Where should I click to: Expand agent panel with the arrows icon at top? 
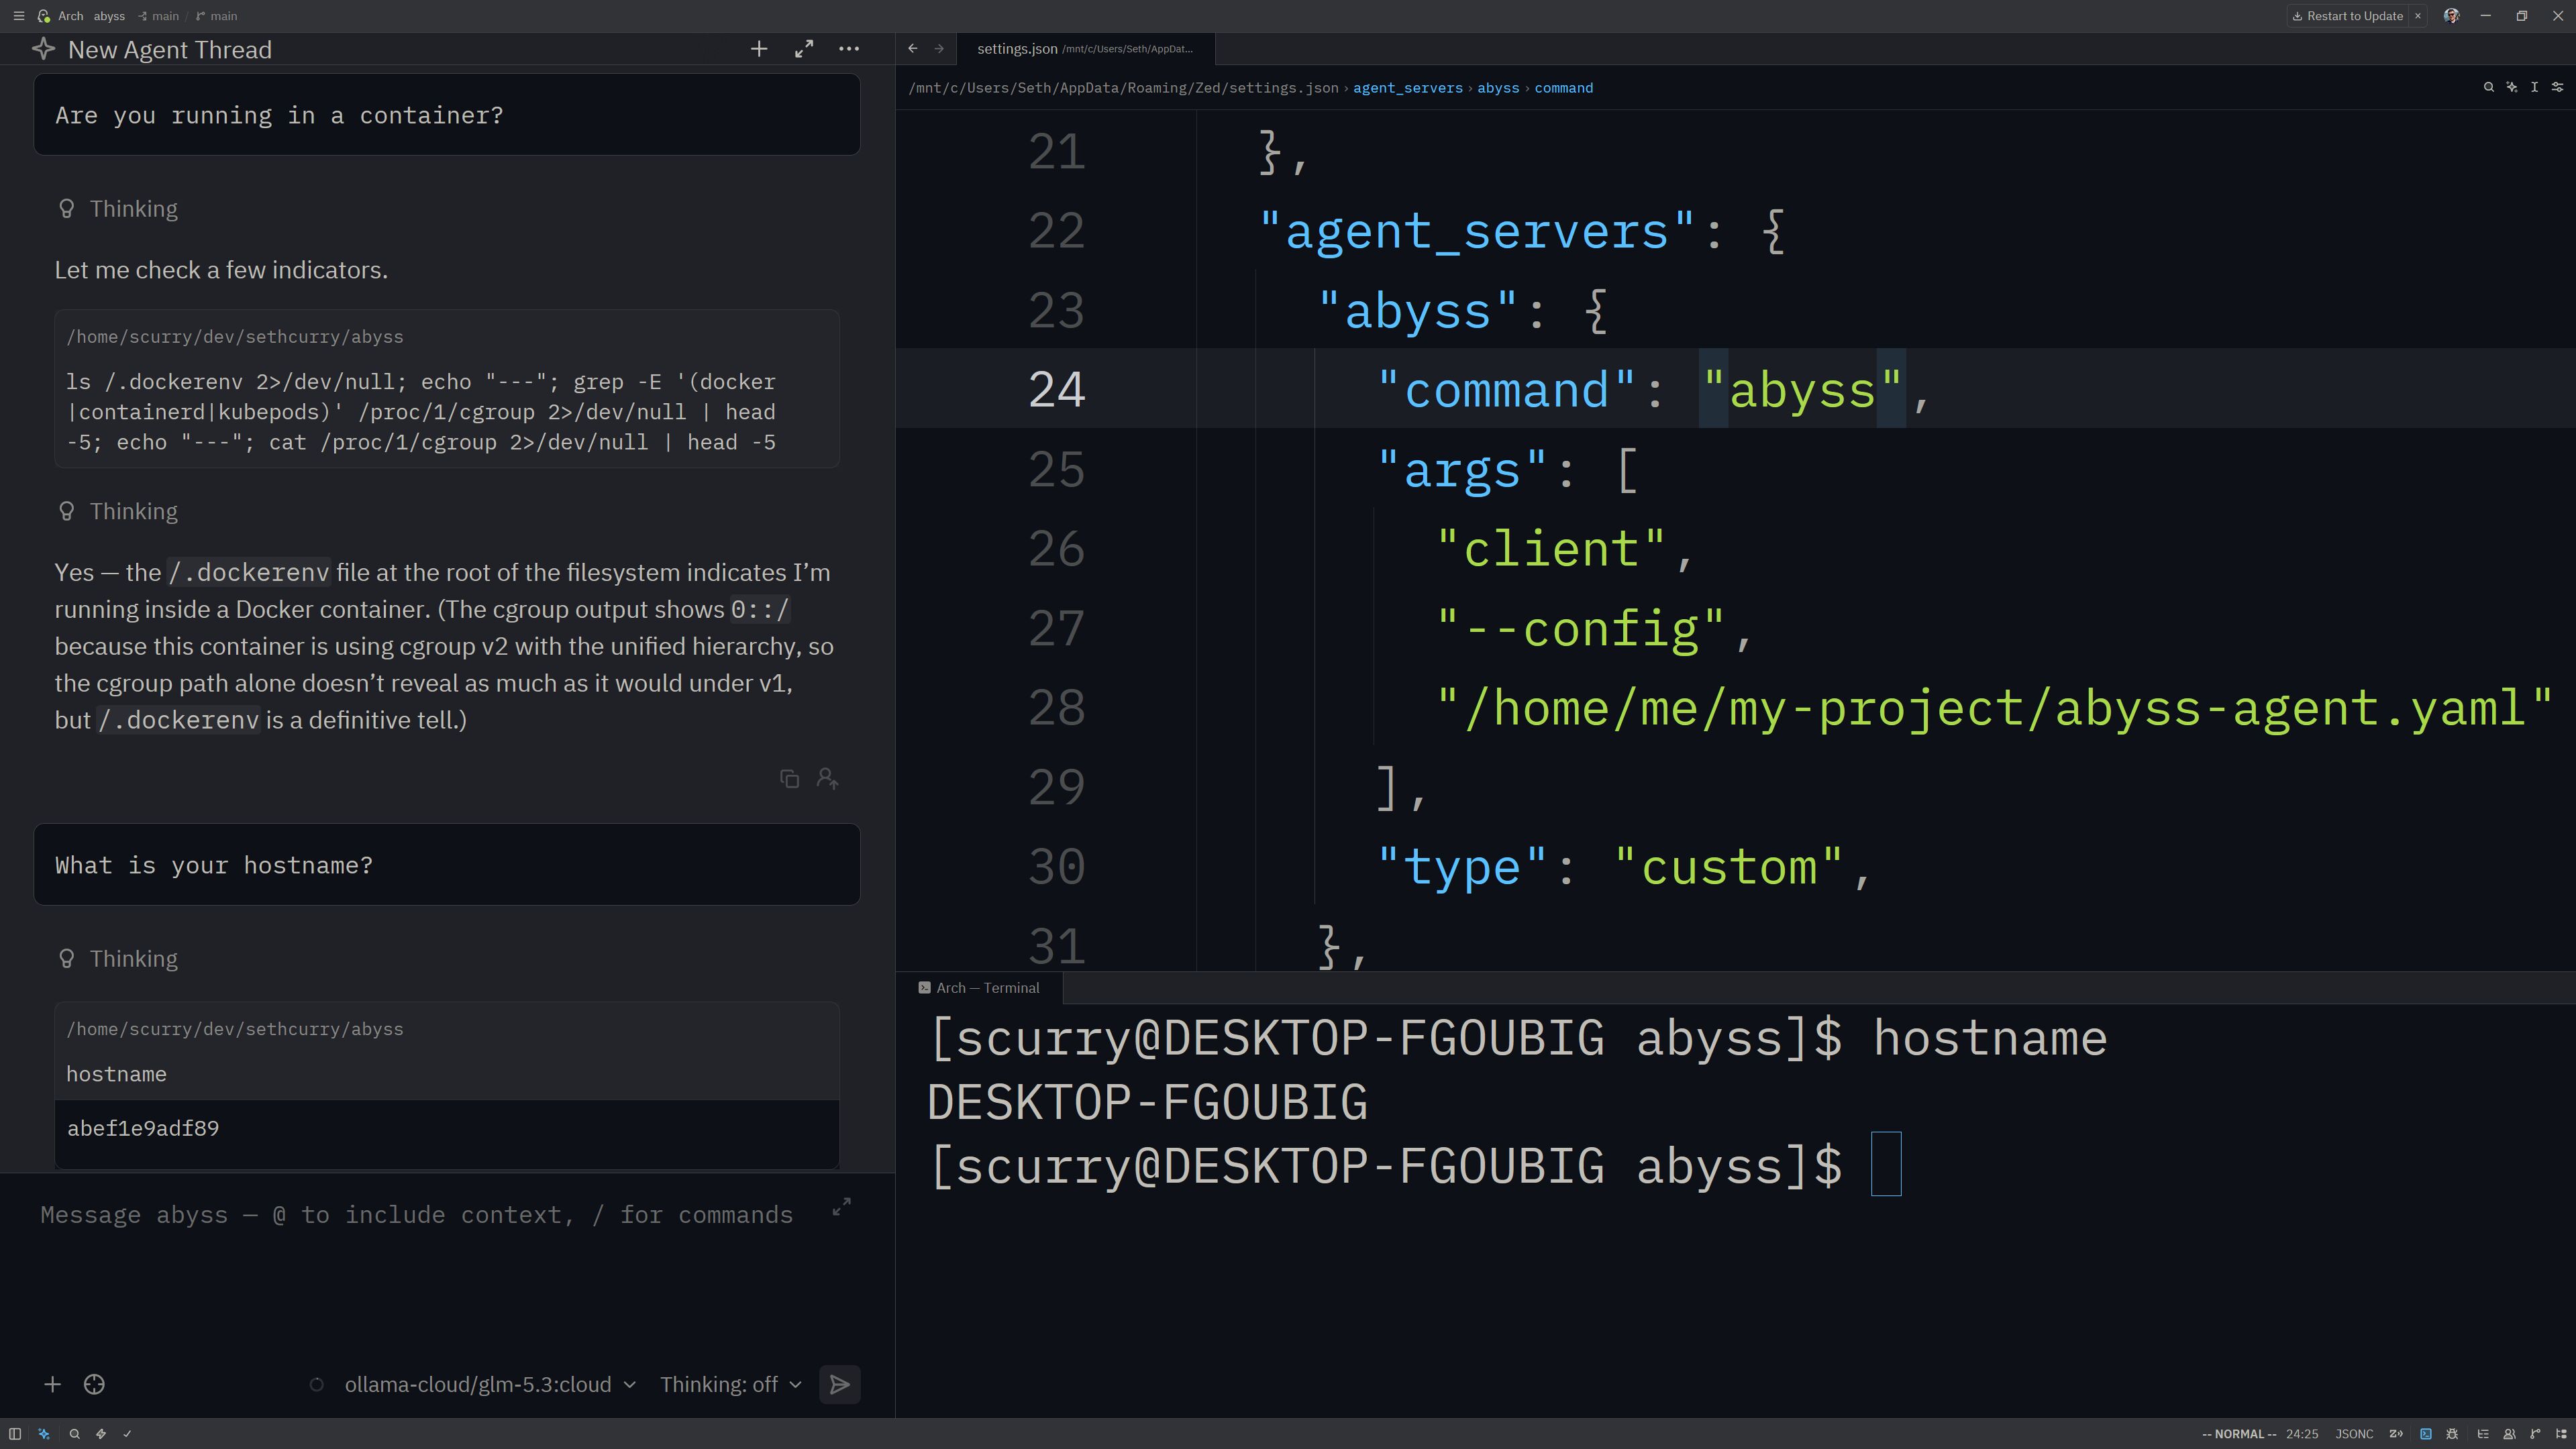[x=804, y=49]
